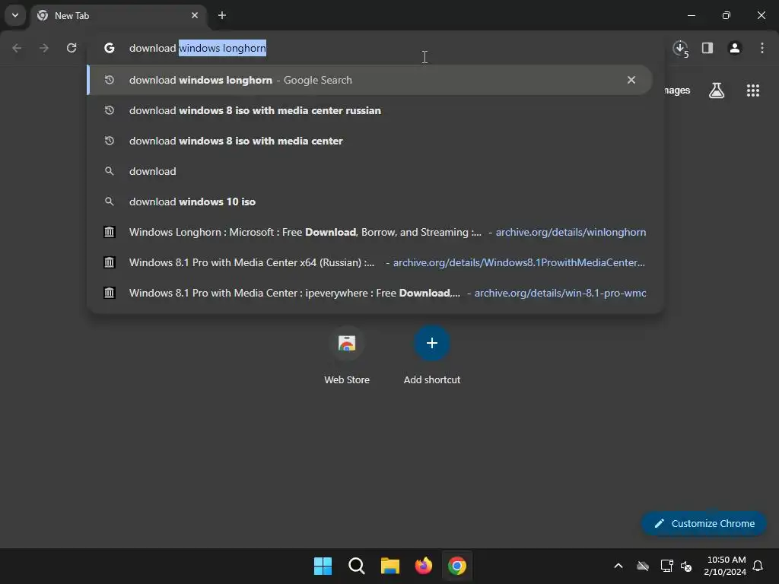Open Windows taskbar search
This screenshot has height=584, width=779.
point(357,566)
